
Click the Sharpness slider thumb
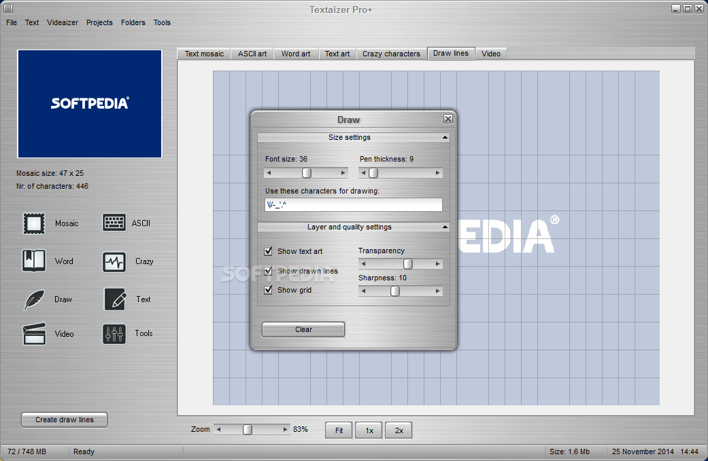395,291
